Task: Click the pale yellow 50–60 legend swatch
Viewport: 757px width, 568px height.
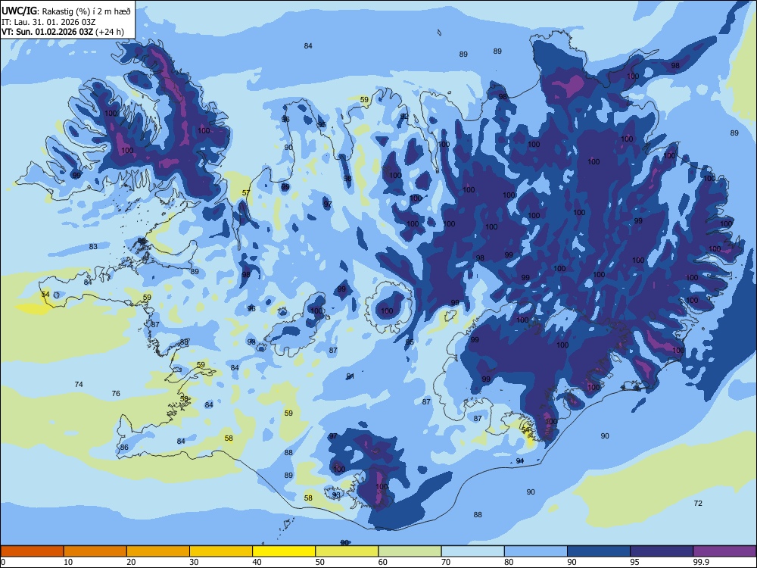Action: click(347, 551)
